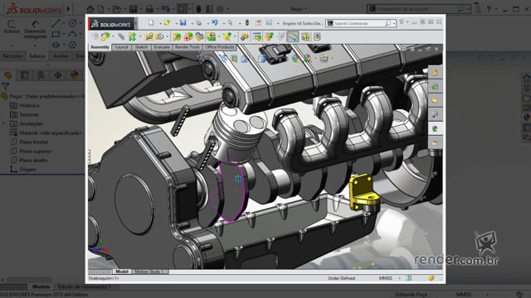Click Print icon in front window toolbar

[x=199, y=23]
